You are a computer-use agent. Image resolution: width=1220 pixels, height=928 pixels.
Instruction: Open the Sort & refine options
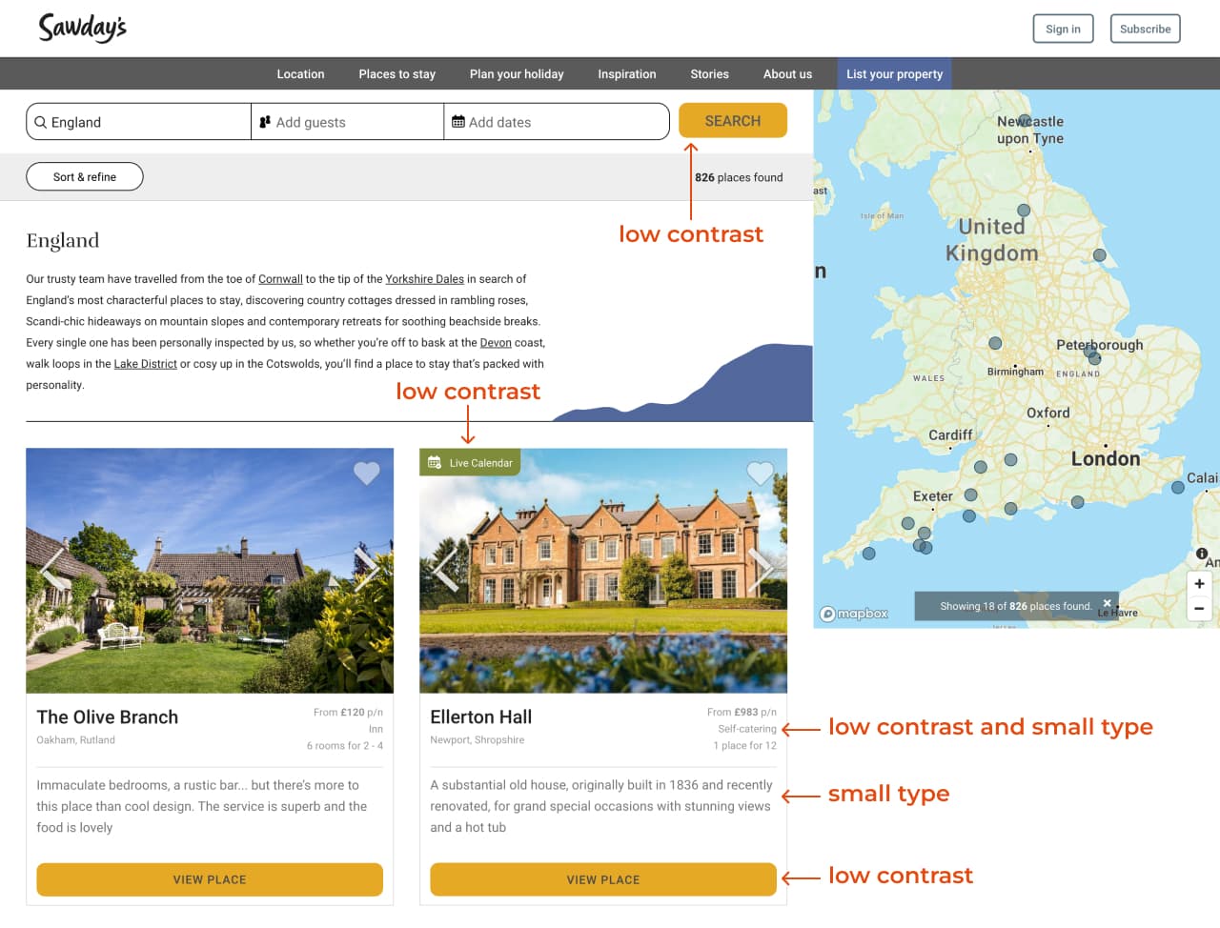(x=85, y=176)
